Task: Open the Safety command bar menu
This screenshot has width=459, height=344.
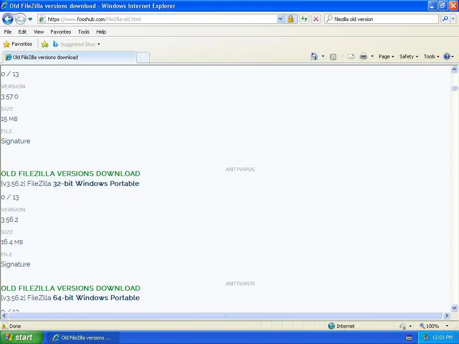Action: click(x=409, y=56)
